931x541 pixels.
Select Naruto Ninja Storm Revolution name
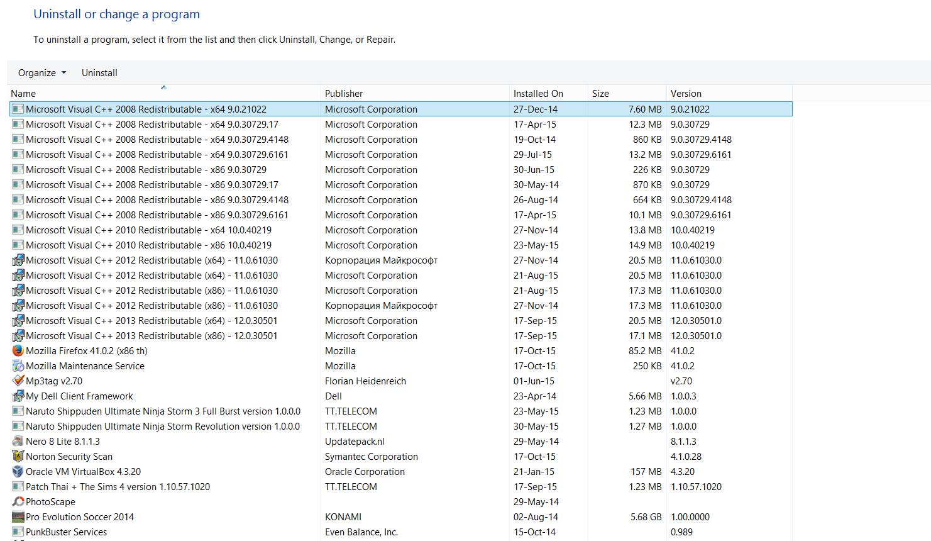click(x=163, y=427)
